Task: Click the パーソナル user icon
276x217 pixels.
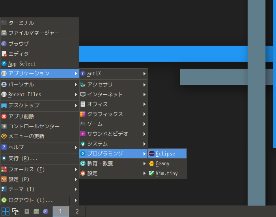Action: 4,84
